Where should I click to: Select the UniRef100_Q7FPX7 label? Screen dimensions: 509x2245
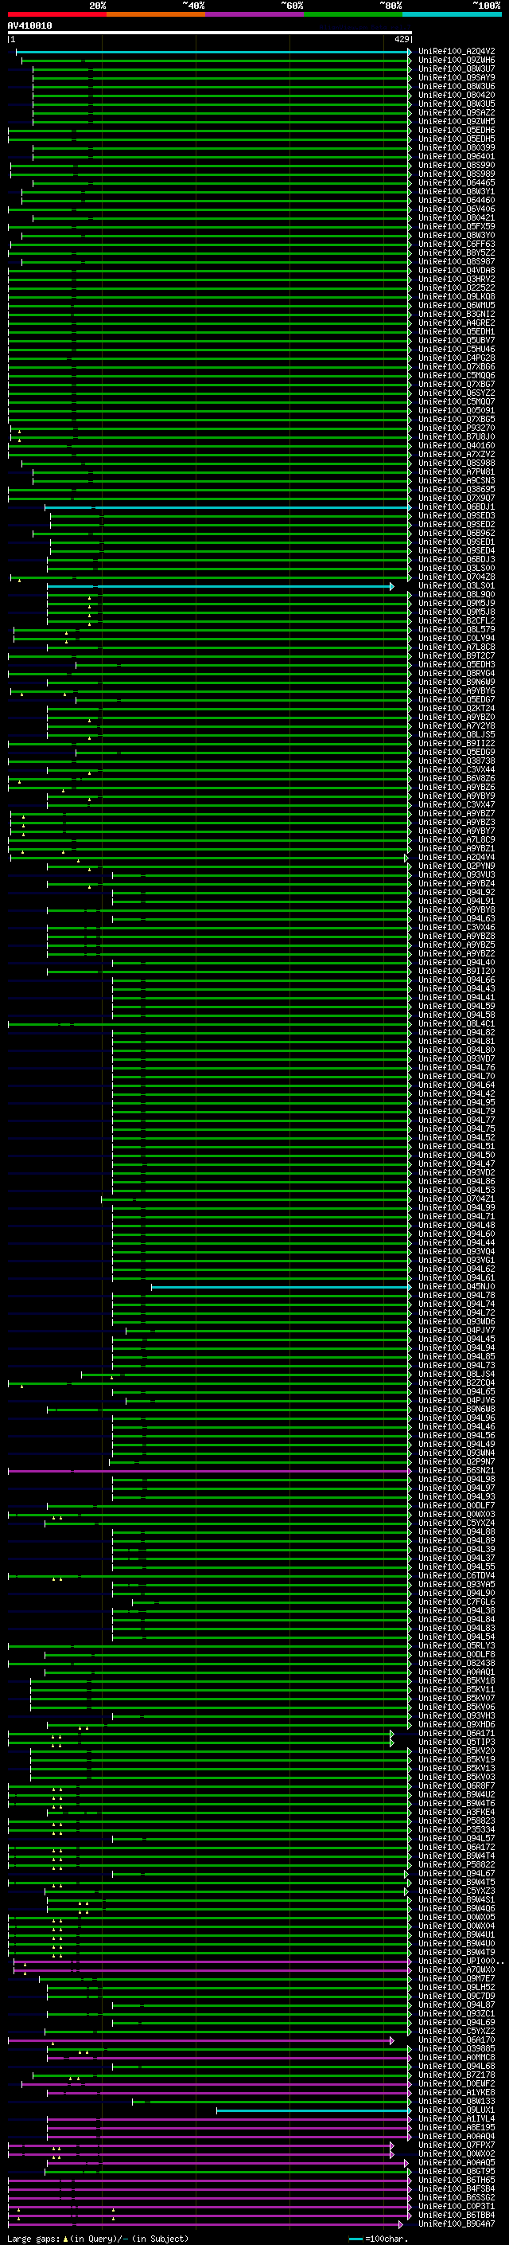[457, 2145]
